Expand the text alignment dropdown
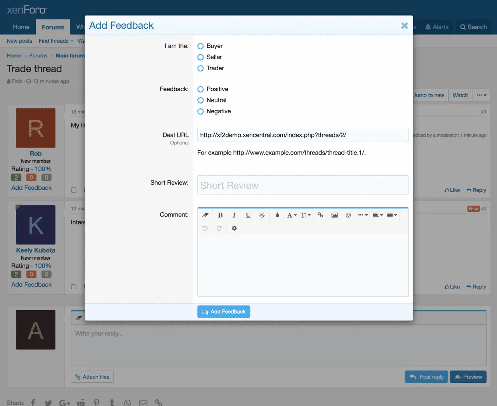 (x=377, y=215)
